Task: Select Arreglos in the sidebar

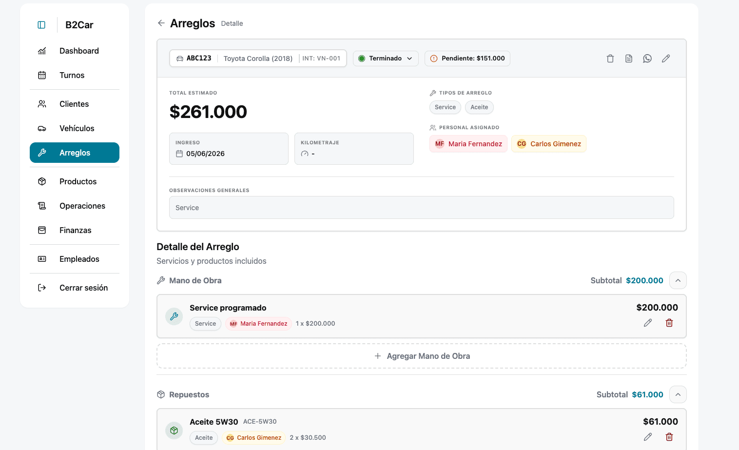Action: (x=75, y=153)
